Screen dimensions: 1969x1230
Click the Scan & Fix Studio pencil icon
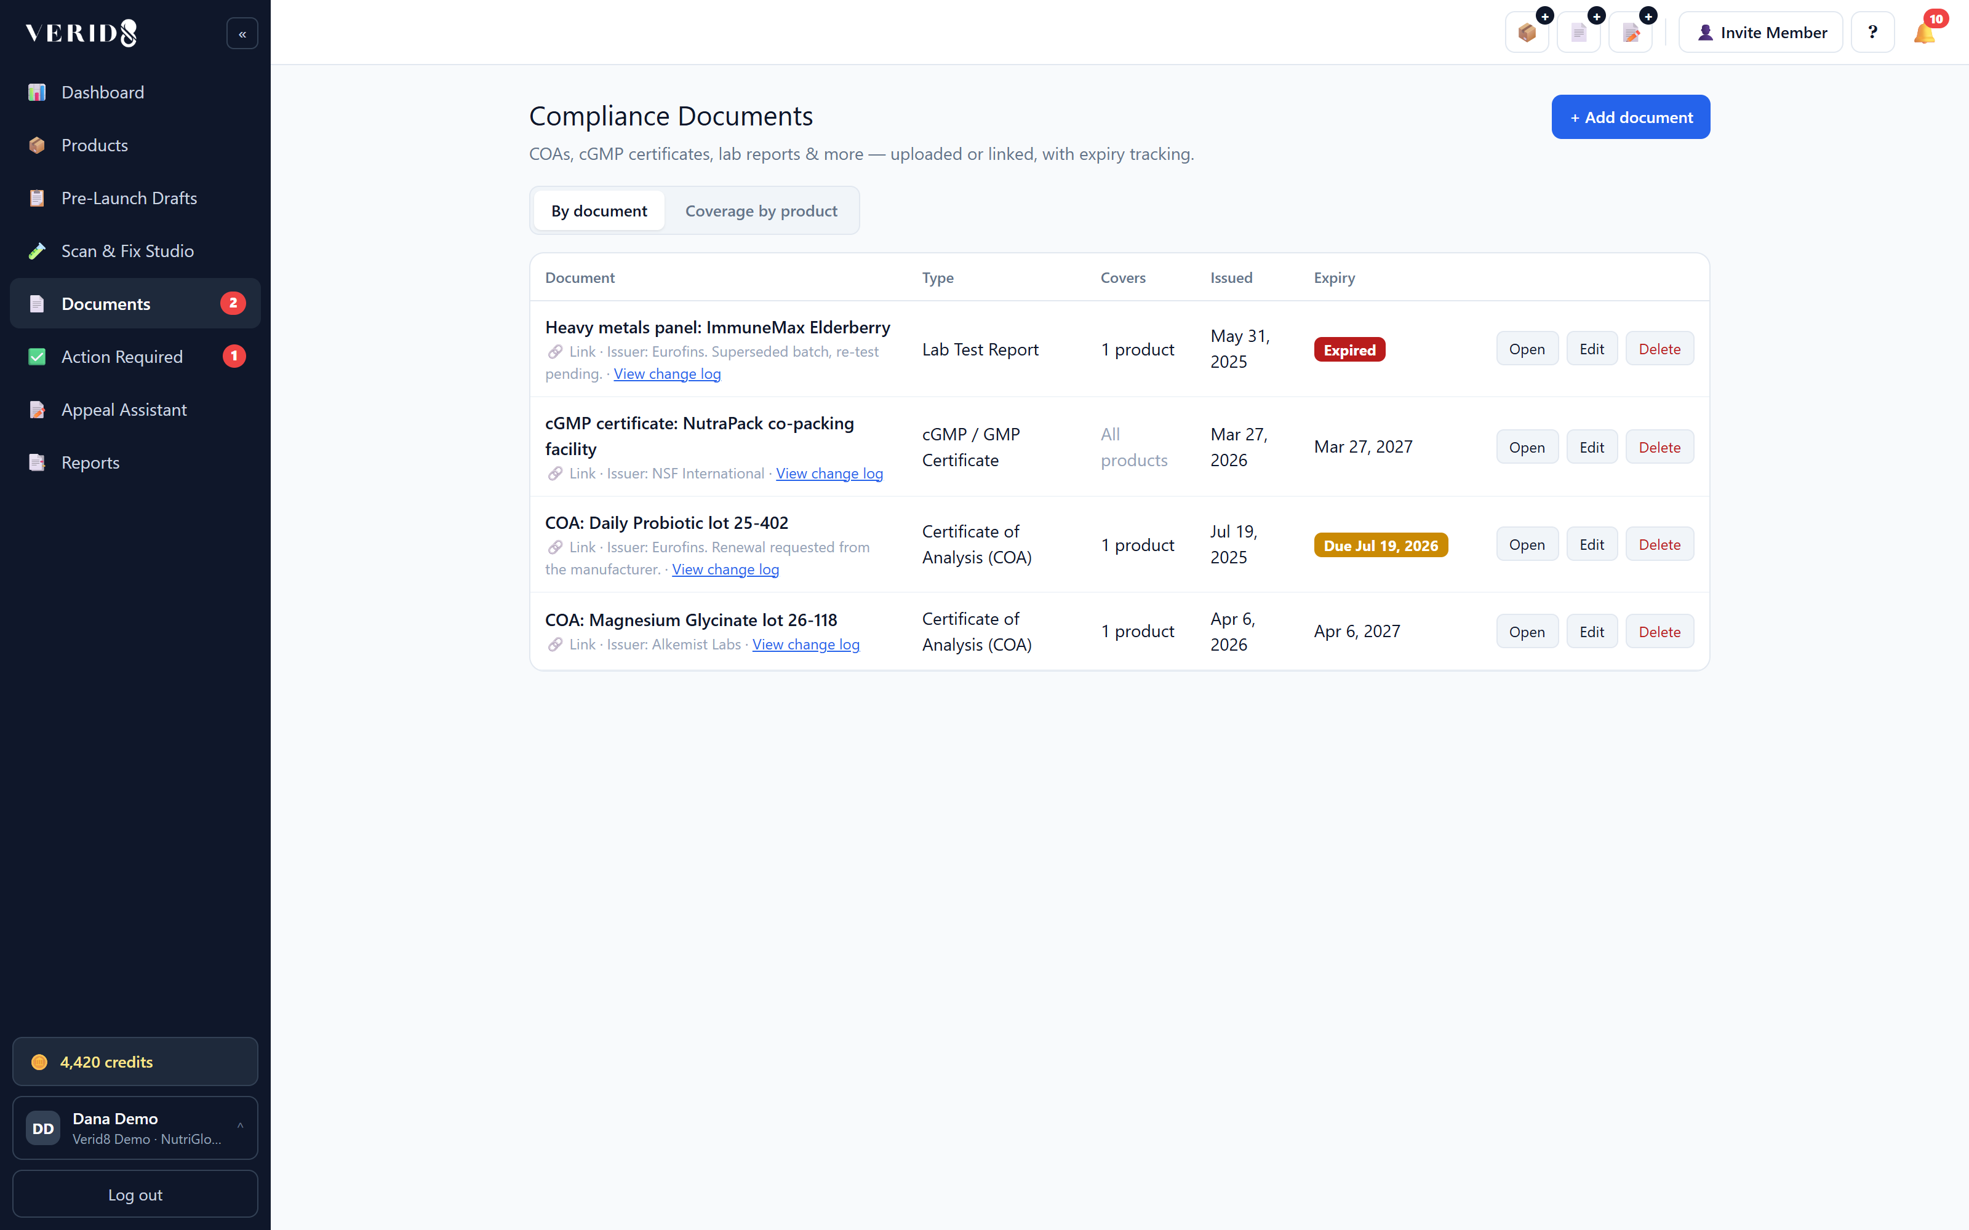(x=37, y=250)
